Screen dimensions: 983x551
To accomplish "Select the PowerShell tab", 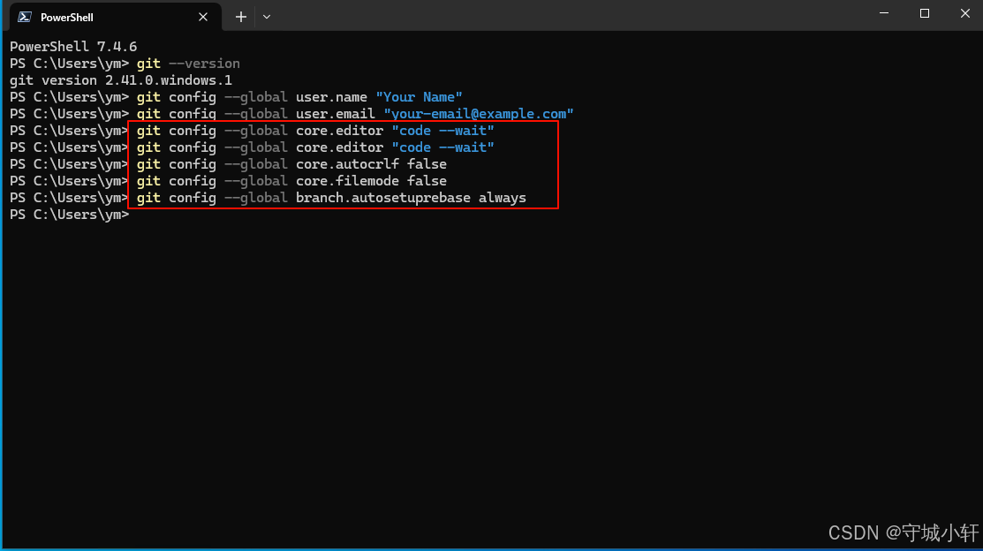I will [116, 17].
